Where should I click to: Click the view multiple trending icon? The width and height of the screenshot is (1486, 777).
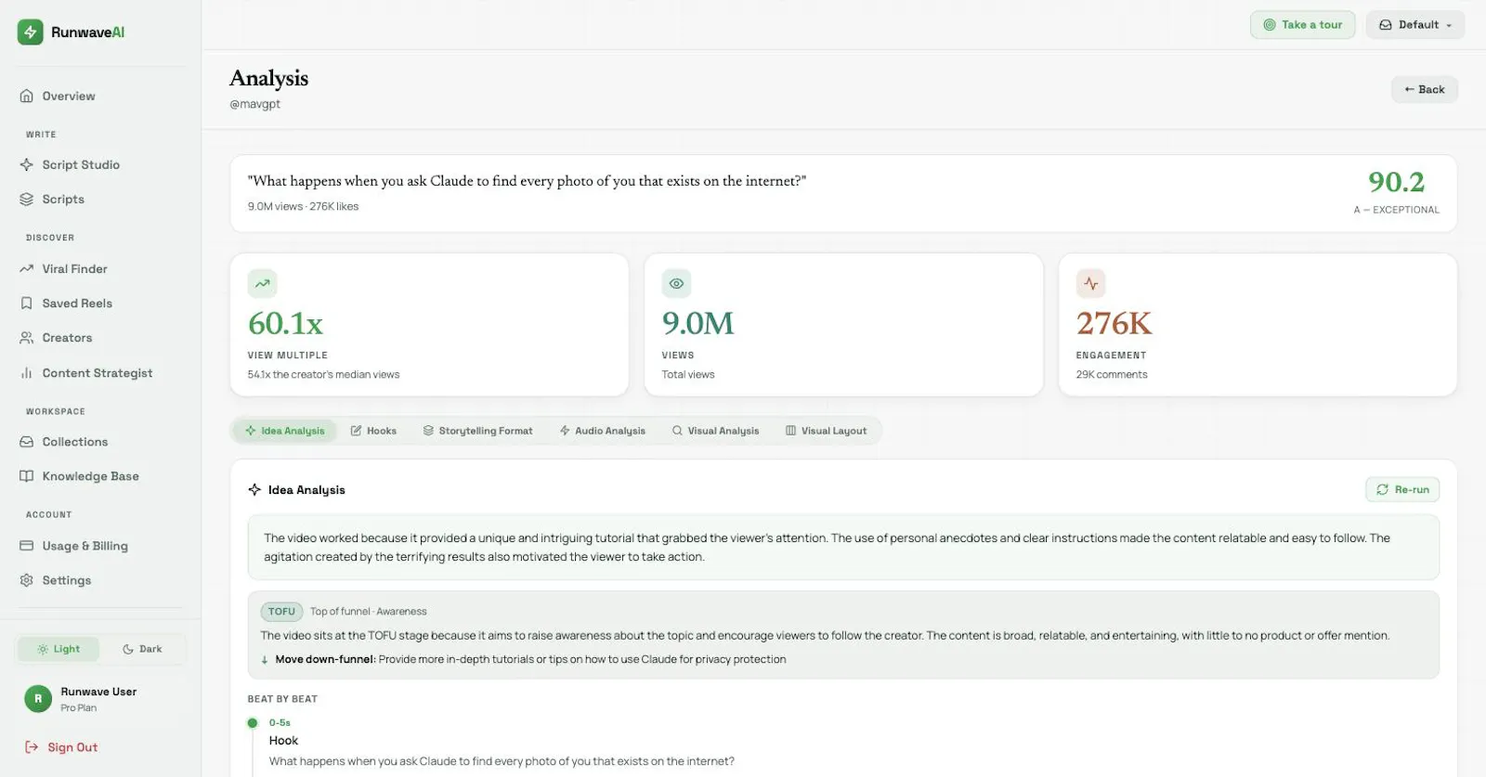click(263, 284)
